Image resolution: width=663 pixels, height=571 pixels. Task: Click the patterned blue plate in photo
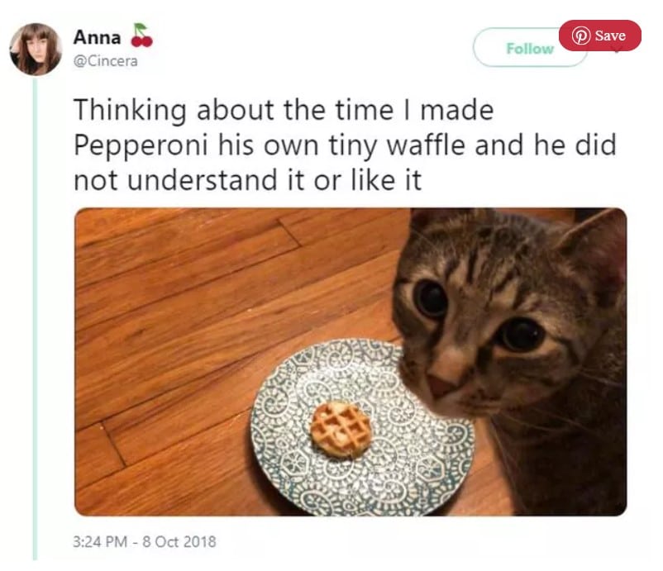click(362, 427)
